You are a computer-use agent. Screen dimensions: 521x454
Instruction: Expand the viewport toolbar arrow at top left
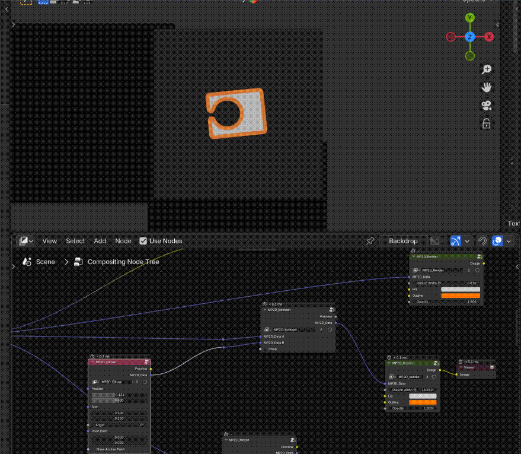coord(13,24)
